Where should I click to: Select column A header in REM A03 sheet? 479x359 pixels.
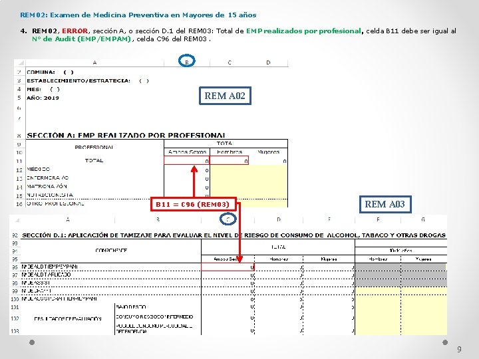(x=68, y=219)
